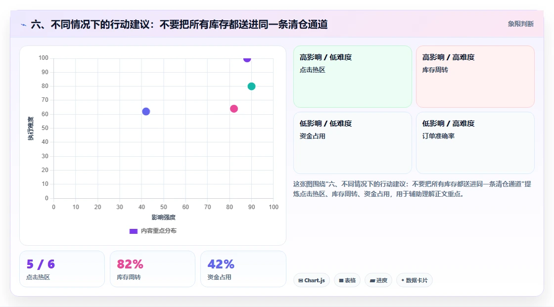Screen dimensions: 554x307
Task: Click the description paragraph starting 这张图围绕
Action: pyautogui.click(x=412, y=189)
